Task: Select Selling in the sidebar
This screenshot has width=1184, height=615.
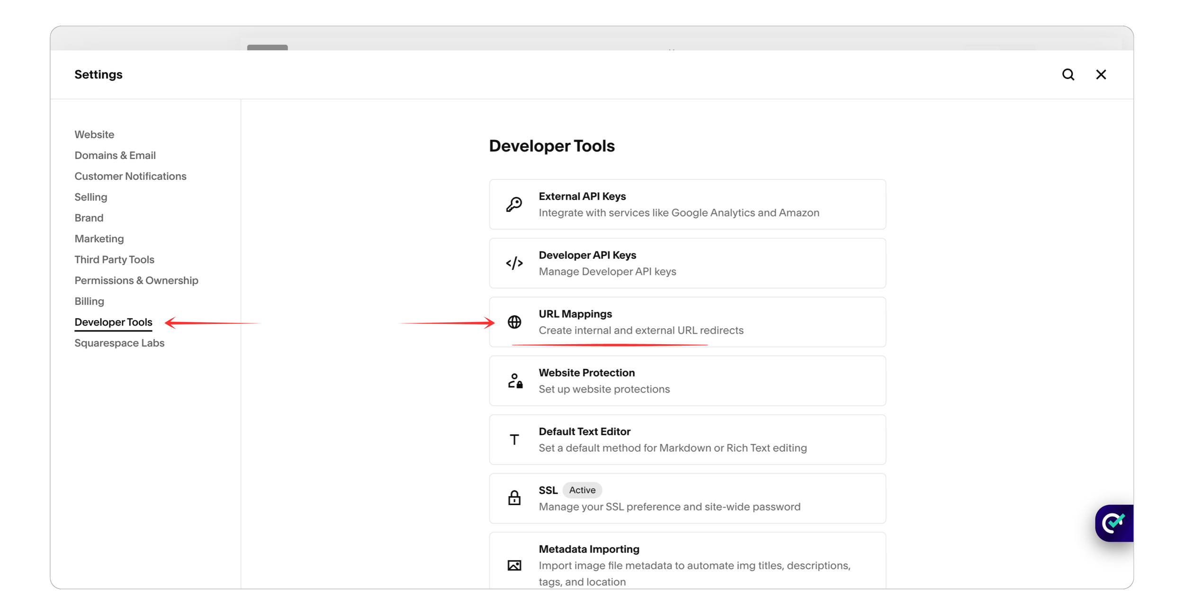Action: pyautogui.click(x=91, y=197)
